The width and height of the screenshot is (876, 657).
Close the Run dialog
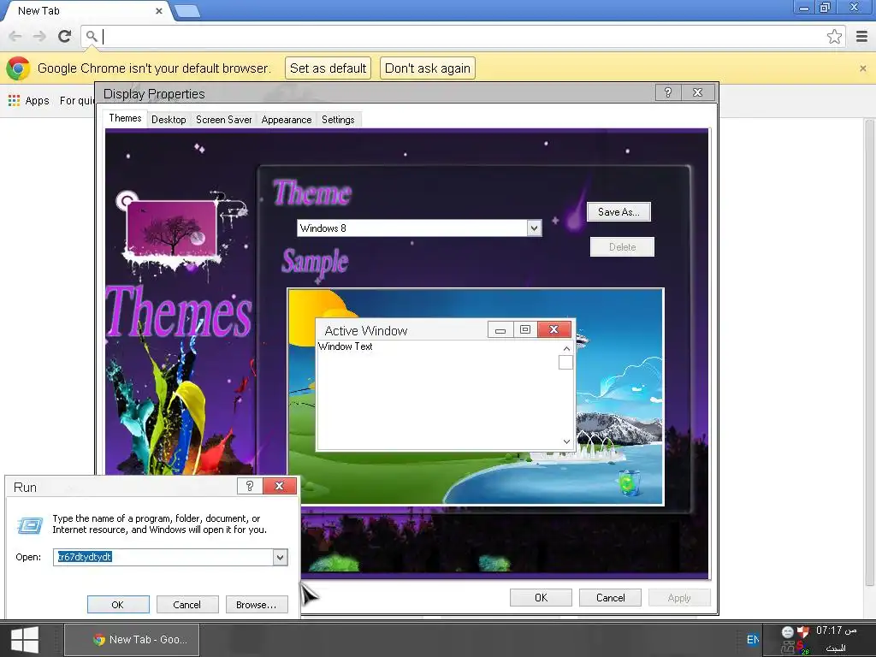click(x=280, y=486)
